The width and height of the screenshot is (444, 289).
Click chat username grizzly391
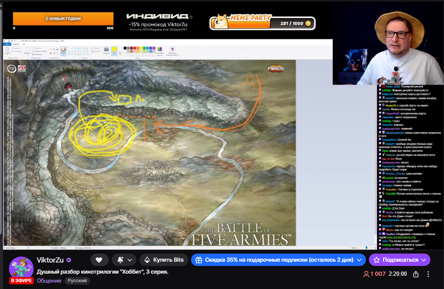pos(388,226)
